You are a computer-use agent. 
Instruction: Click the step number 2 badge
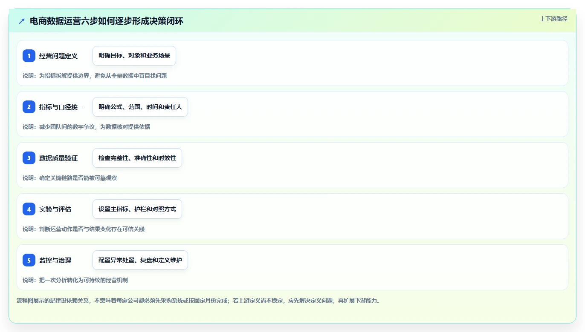pos(29,107)
